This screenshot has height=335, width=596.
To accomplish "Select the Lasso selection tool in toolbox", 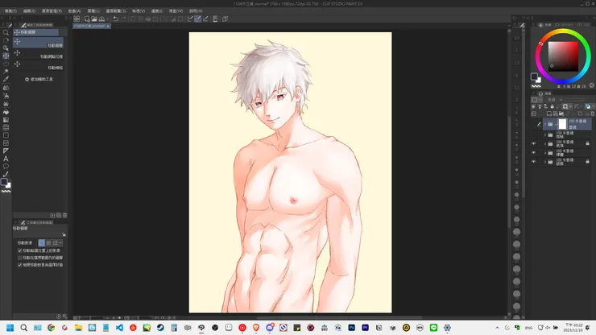I will tap(6, 64).
